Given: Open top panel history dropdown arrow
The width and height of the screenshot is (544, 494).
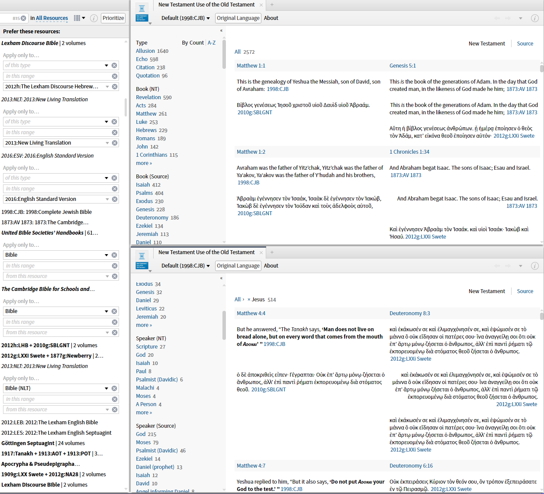Looking at the screenshot, I should coord(521,18).
